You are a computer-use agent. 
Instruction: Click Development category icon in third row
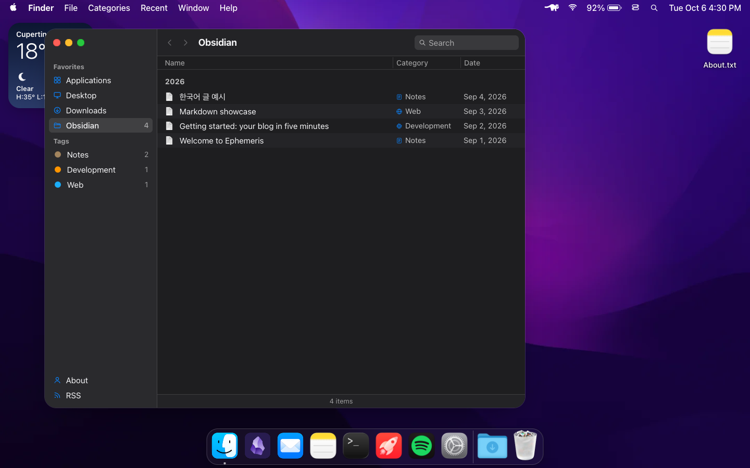point(399,126)
